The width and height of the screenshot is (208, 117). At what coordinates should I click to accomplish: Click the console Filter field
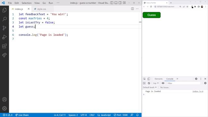(183, 83)
